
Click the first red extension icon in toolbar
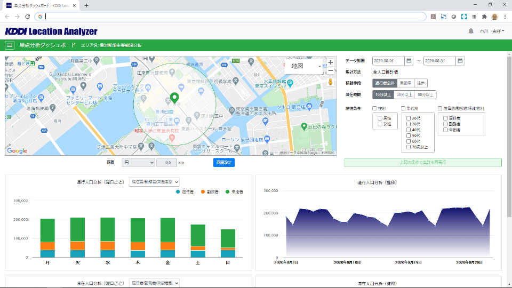click(433, 17)
